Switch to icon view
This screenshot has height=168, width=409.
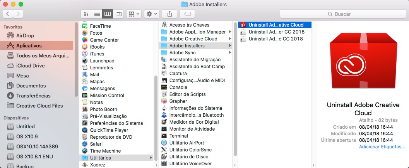[86, 14]
